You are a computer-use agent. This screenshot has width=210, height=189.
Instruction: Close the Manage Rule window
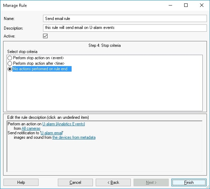(202, 6)
